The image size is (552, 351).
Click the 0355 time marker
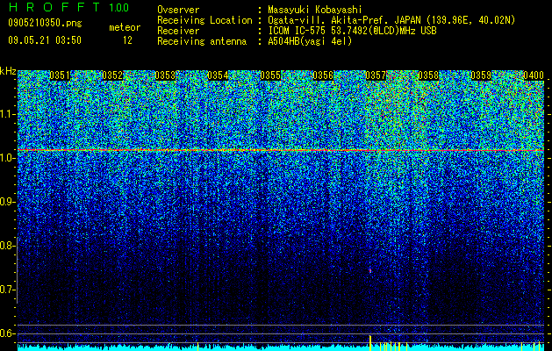270,75
